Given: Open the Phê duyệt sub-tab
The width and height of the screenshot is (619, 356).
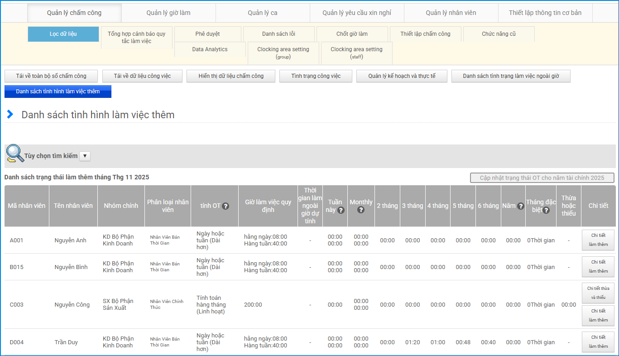Looking at the screenshot, I should [x=208, y=34].
